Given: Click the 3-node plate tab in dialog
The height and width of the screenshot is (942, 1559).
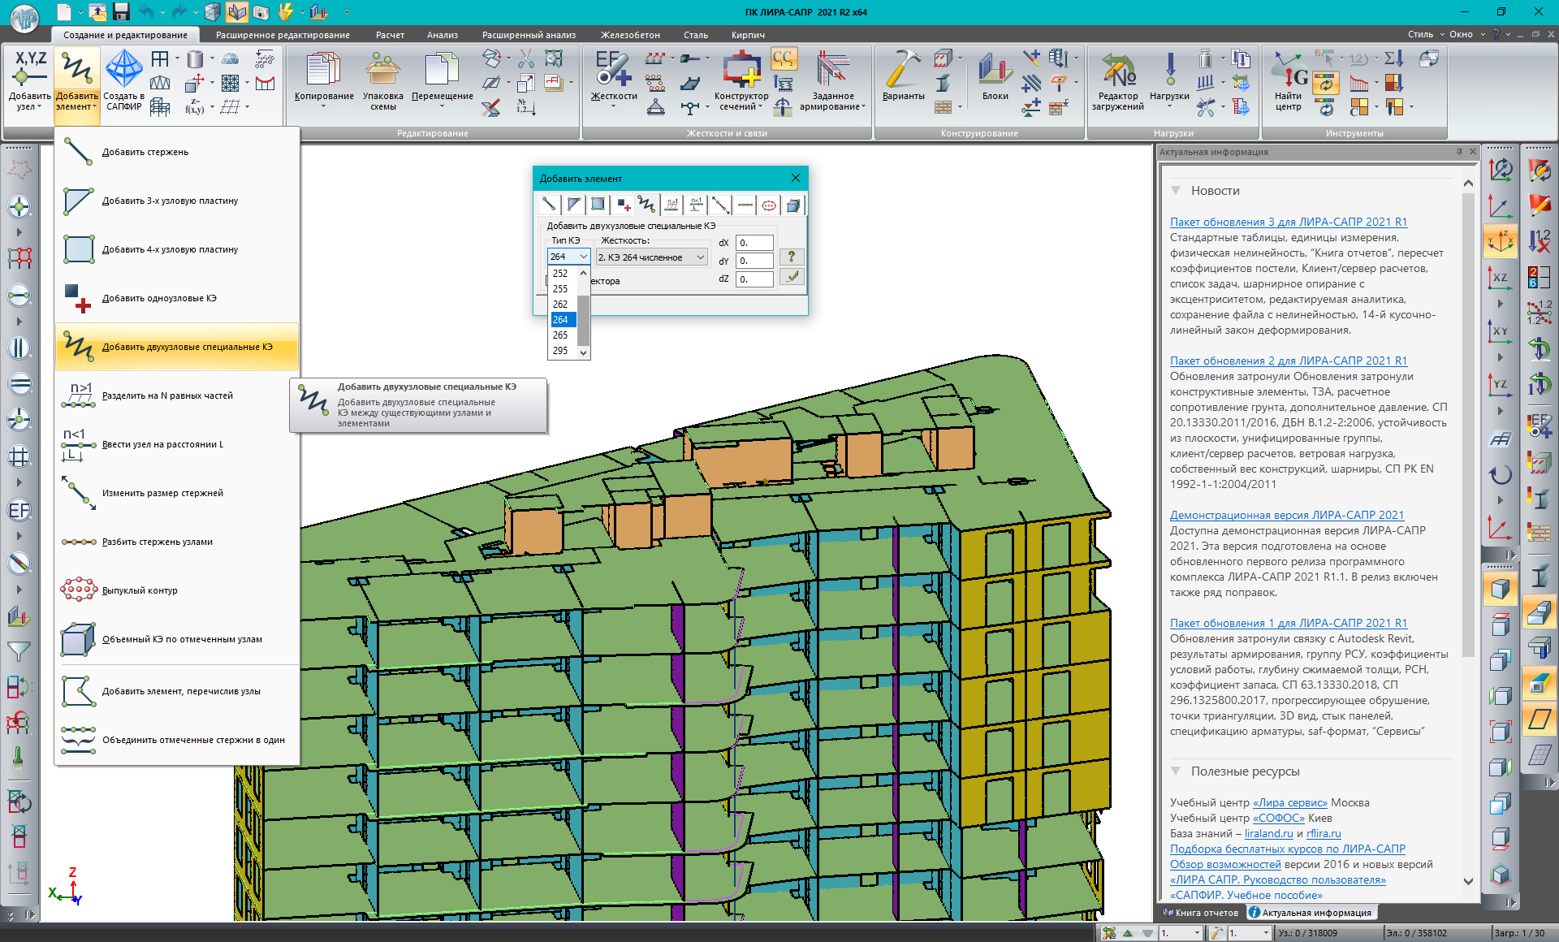Looking at the screenshot, I should 573,205.
